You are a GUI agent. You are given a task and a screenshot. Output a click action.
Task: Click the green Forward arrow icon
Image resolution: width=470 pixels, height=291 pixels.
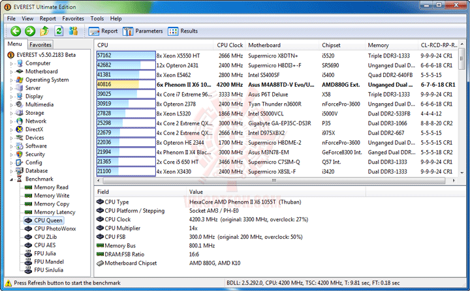pyautogui.click(x=30, y=31)
